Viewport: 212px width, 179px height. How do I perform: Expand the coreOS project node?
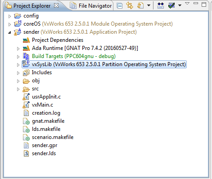(10, 24)
